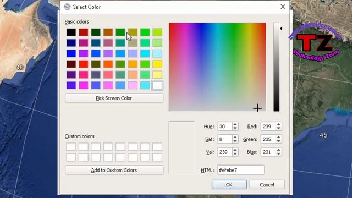
Task: Click the crosshair marker in the color spectrum
Action: point(257,108)
